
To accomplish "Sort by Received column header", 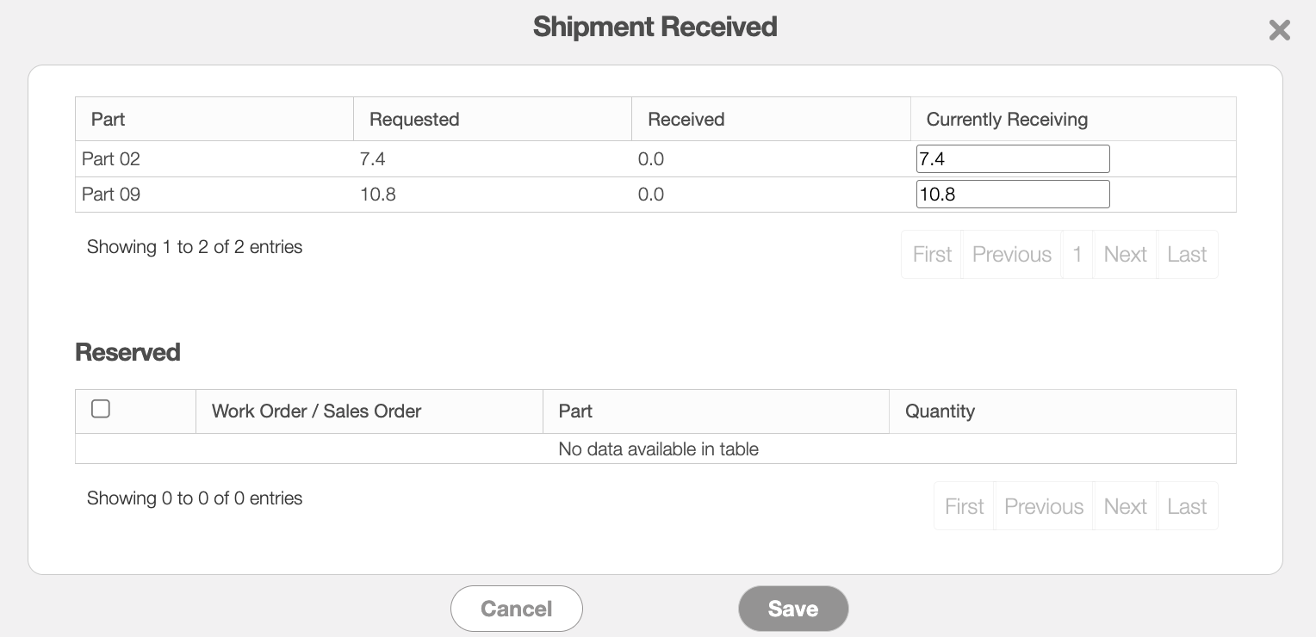I will [x=771, y=119].
